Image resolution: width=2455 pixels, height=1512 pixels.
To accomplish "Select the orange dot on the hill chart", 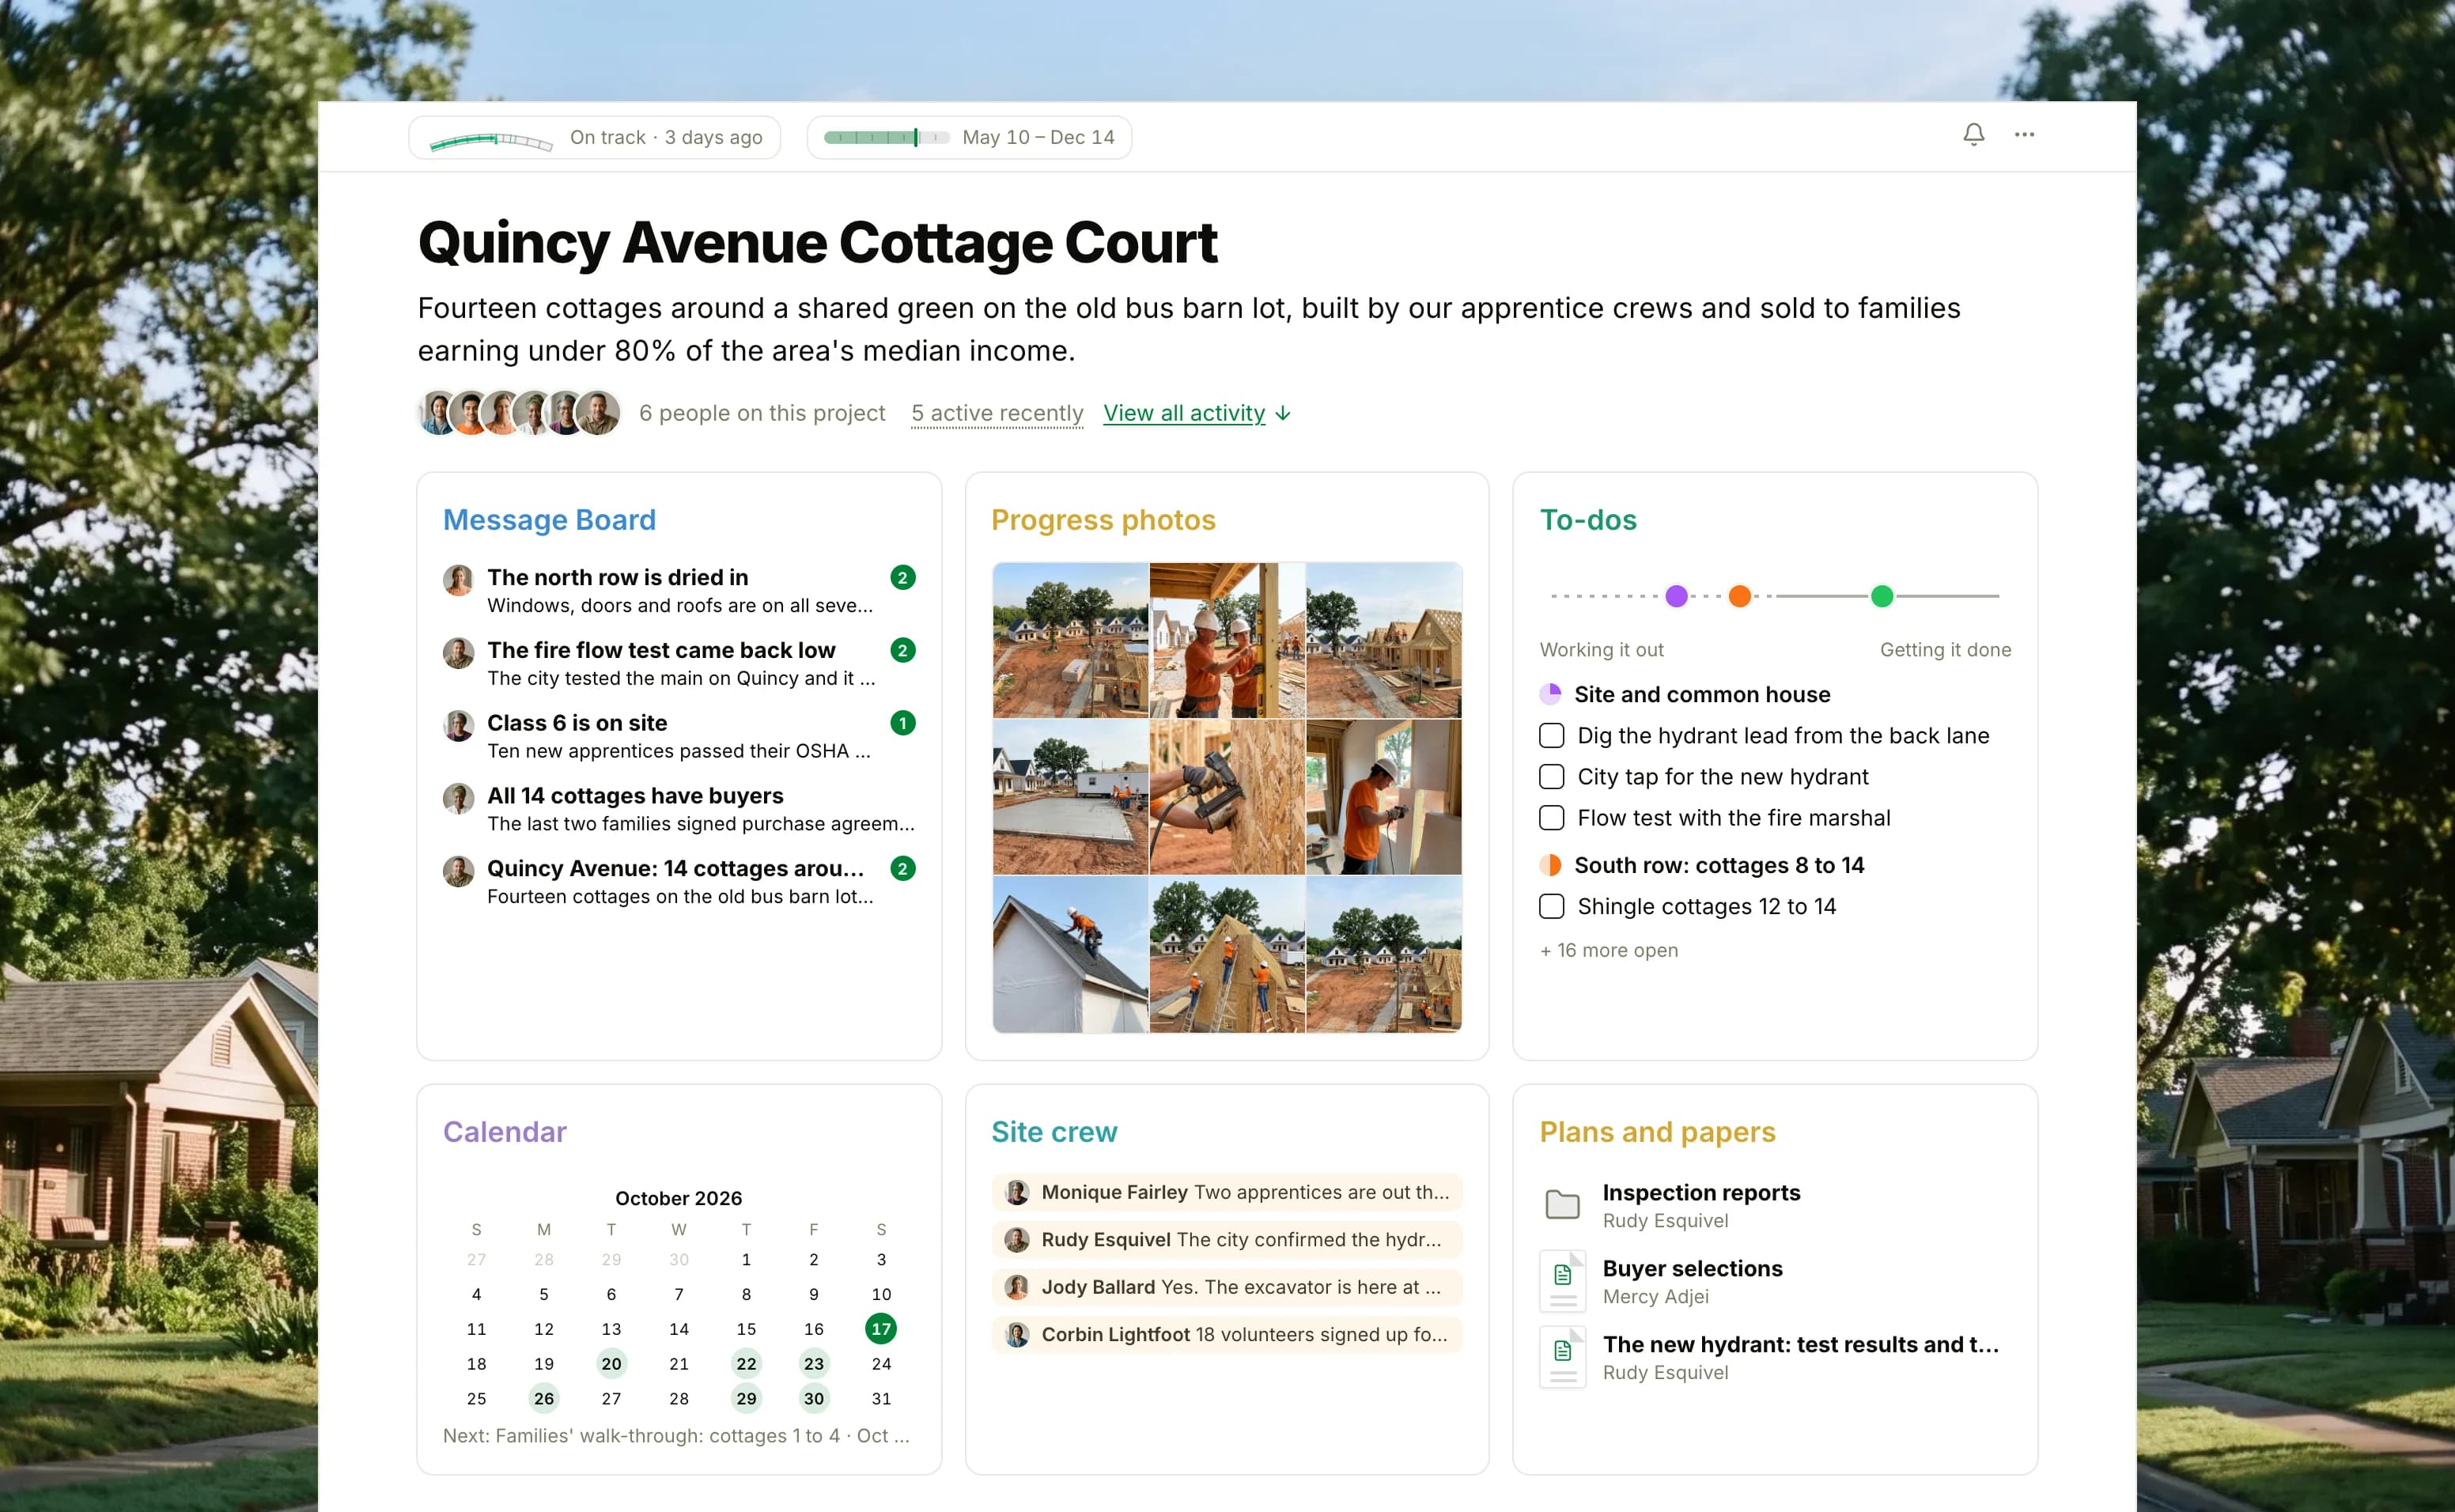I will pos(1740,596).
